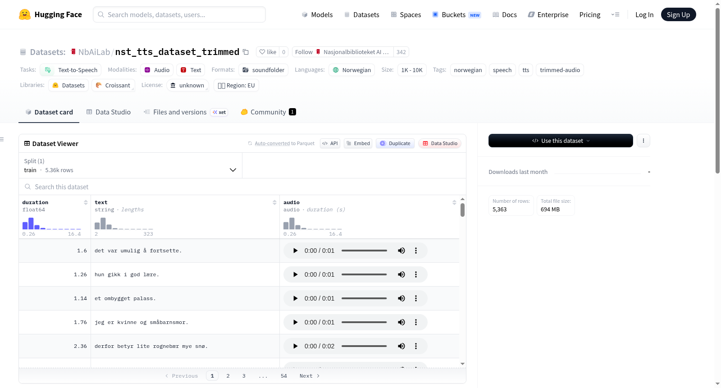Play audio for 'det var umulig å fortsette.'

pos(295,251)
